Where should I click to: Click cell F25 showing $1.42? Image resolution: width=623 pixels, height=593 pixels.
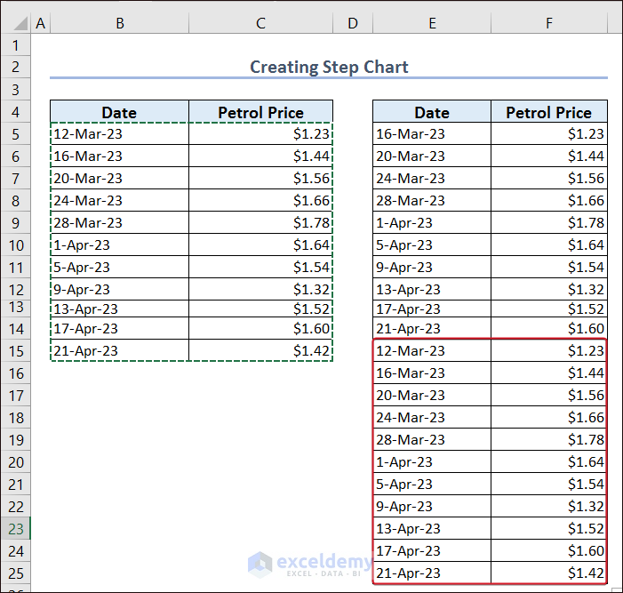[x=548, y=573]
